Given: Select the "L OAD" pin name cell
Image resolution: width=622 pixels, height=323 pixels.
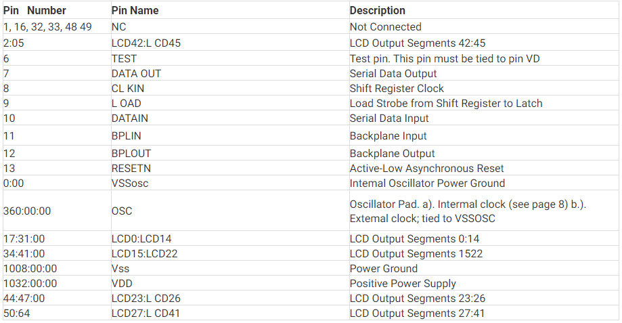Looking at the screenshot, I should (x=127, y=104).
